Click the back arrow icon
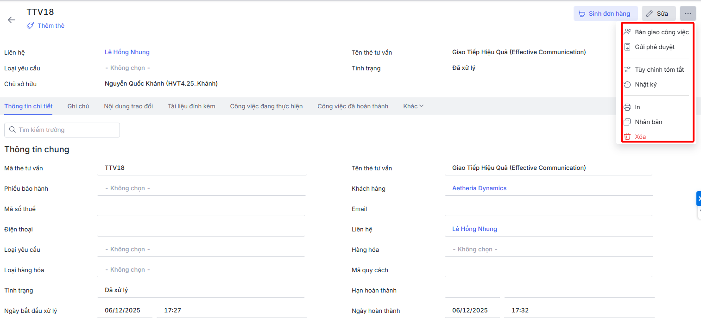701x324 pixels. click(x=12, y=20)
